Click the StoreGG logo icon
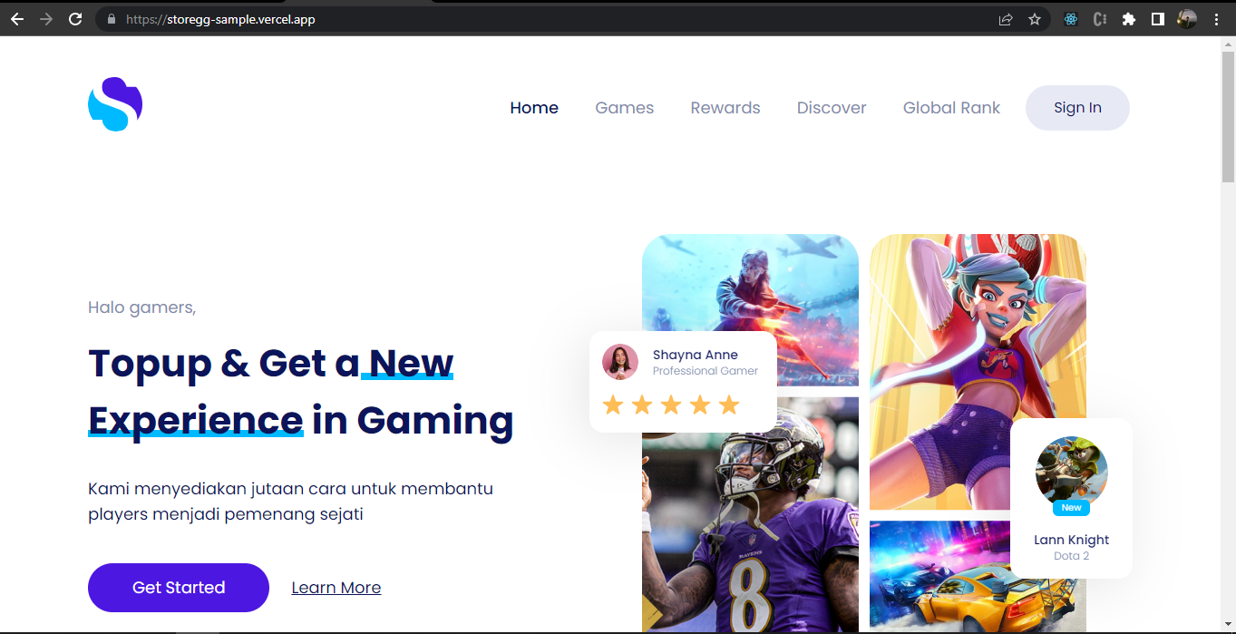 115,104
